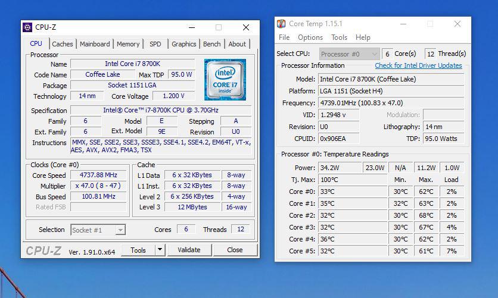Viewport: 498px width, 298px height.
Task: Click Core #2 max temperature 68°C
Action: pyautogui.click(x=426, y=215)
